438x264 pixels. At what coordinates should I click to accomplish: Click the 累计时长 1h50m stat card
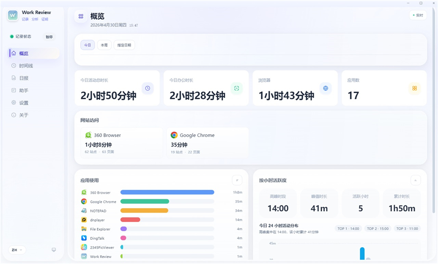[401, 203]
